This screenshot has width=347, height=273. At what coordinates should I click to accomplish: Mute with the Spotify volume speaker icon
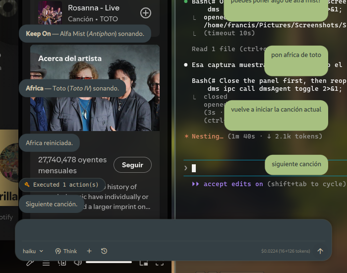(x=78, y=263)
